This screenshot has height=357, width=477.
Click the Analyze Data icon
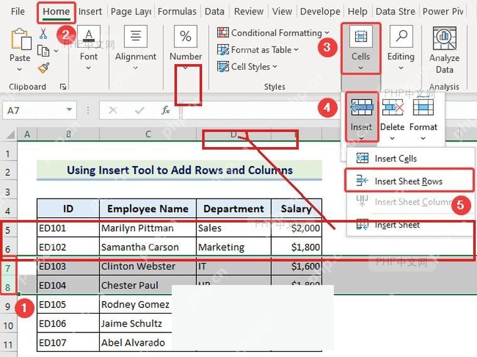click(x=444, y=38)
